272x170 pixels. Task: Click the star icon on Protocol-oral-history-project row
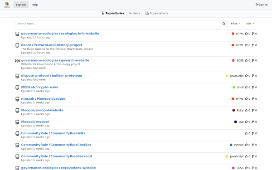[246, 45]
